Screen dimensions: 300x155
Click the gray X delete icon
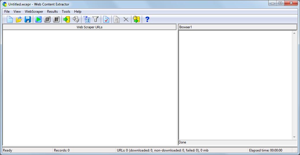pyautogui.click(x=126, y=19)
